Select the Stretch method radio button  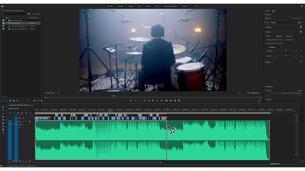[287, 36]
